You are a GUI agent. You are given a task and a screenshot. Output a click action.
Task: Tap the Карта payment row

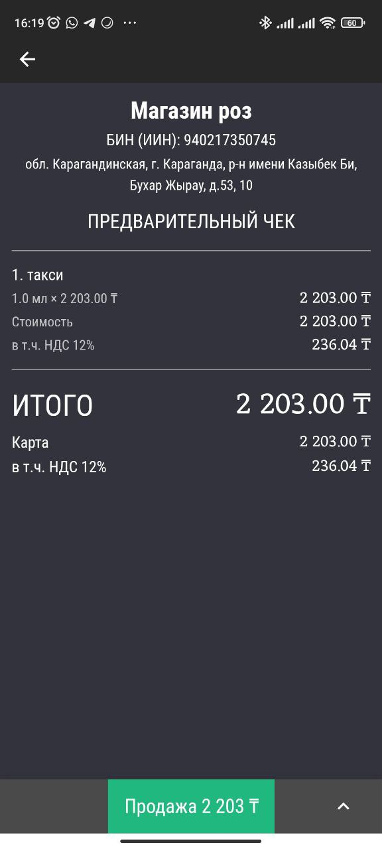[191, 442]
